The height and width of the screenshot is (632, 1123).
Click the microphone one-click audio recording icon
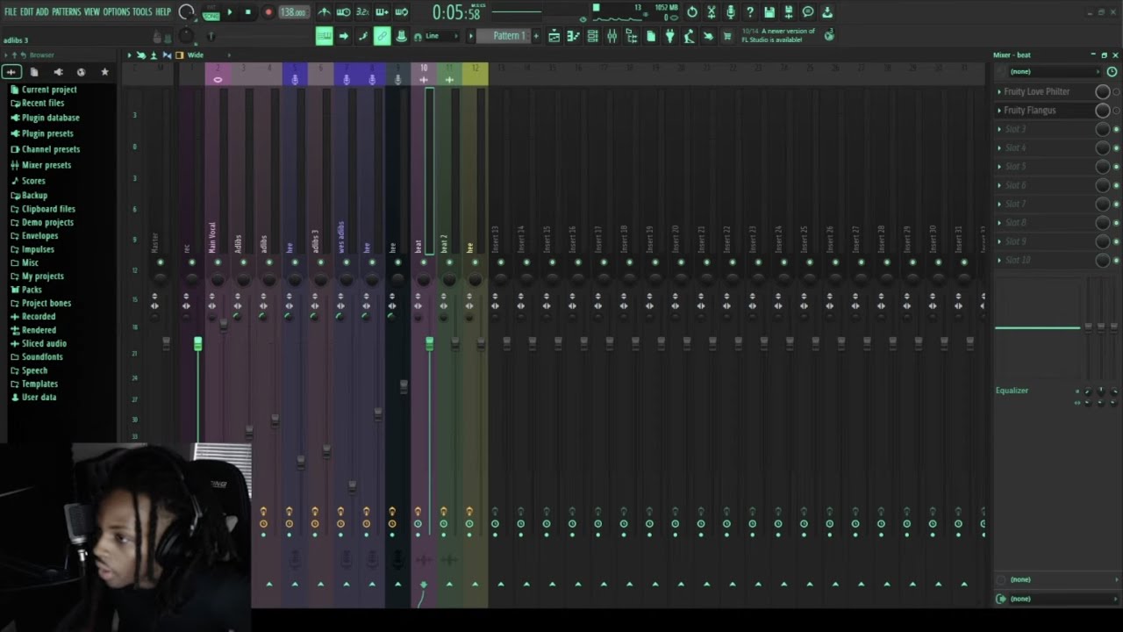point(731,12)
